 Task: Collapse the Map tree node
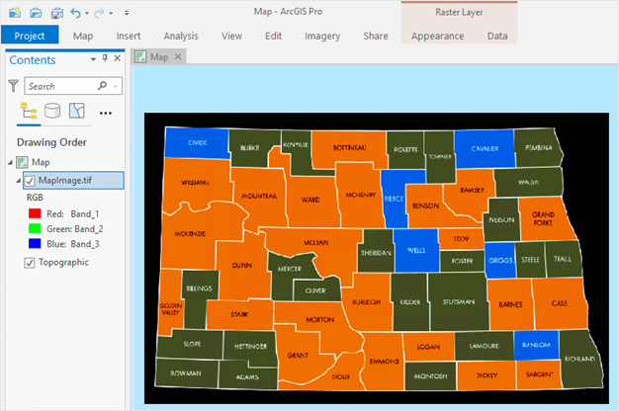point(9,162)
